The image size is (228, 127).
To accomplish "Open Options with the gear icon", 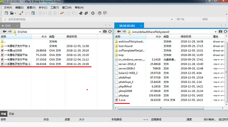I will (x=93, y=13).
